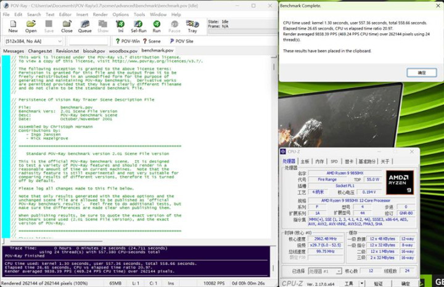Click the Sel-Run toolbar icon

click(139, 26)
